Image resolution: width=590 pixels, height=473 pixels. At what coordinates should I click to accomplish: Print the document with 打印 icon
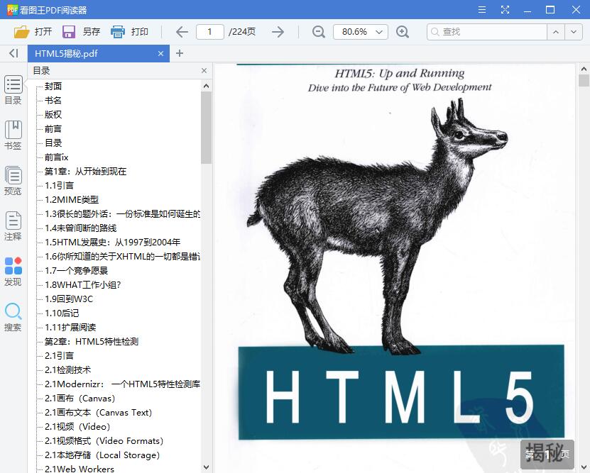click(x=117, y=32)
